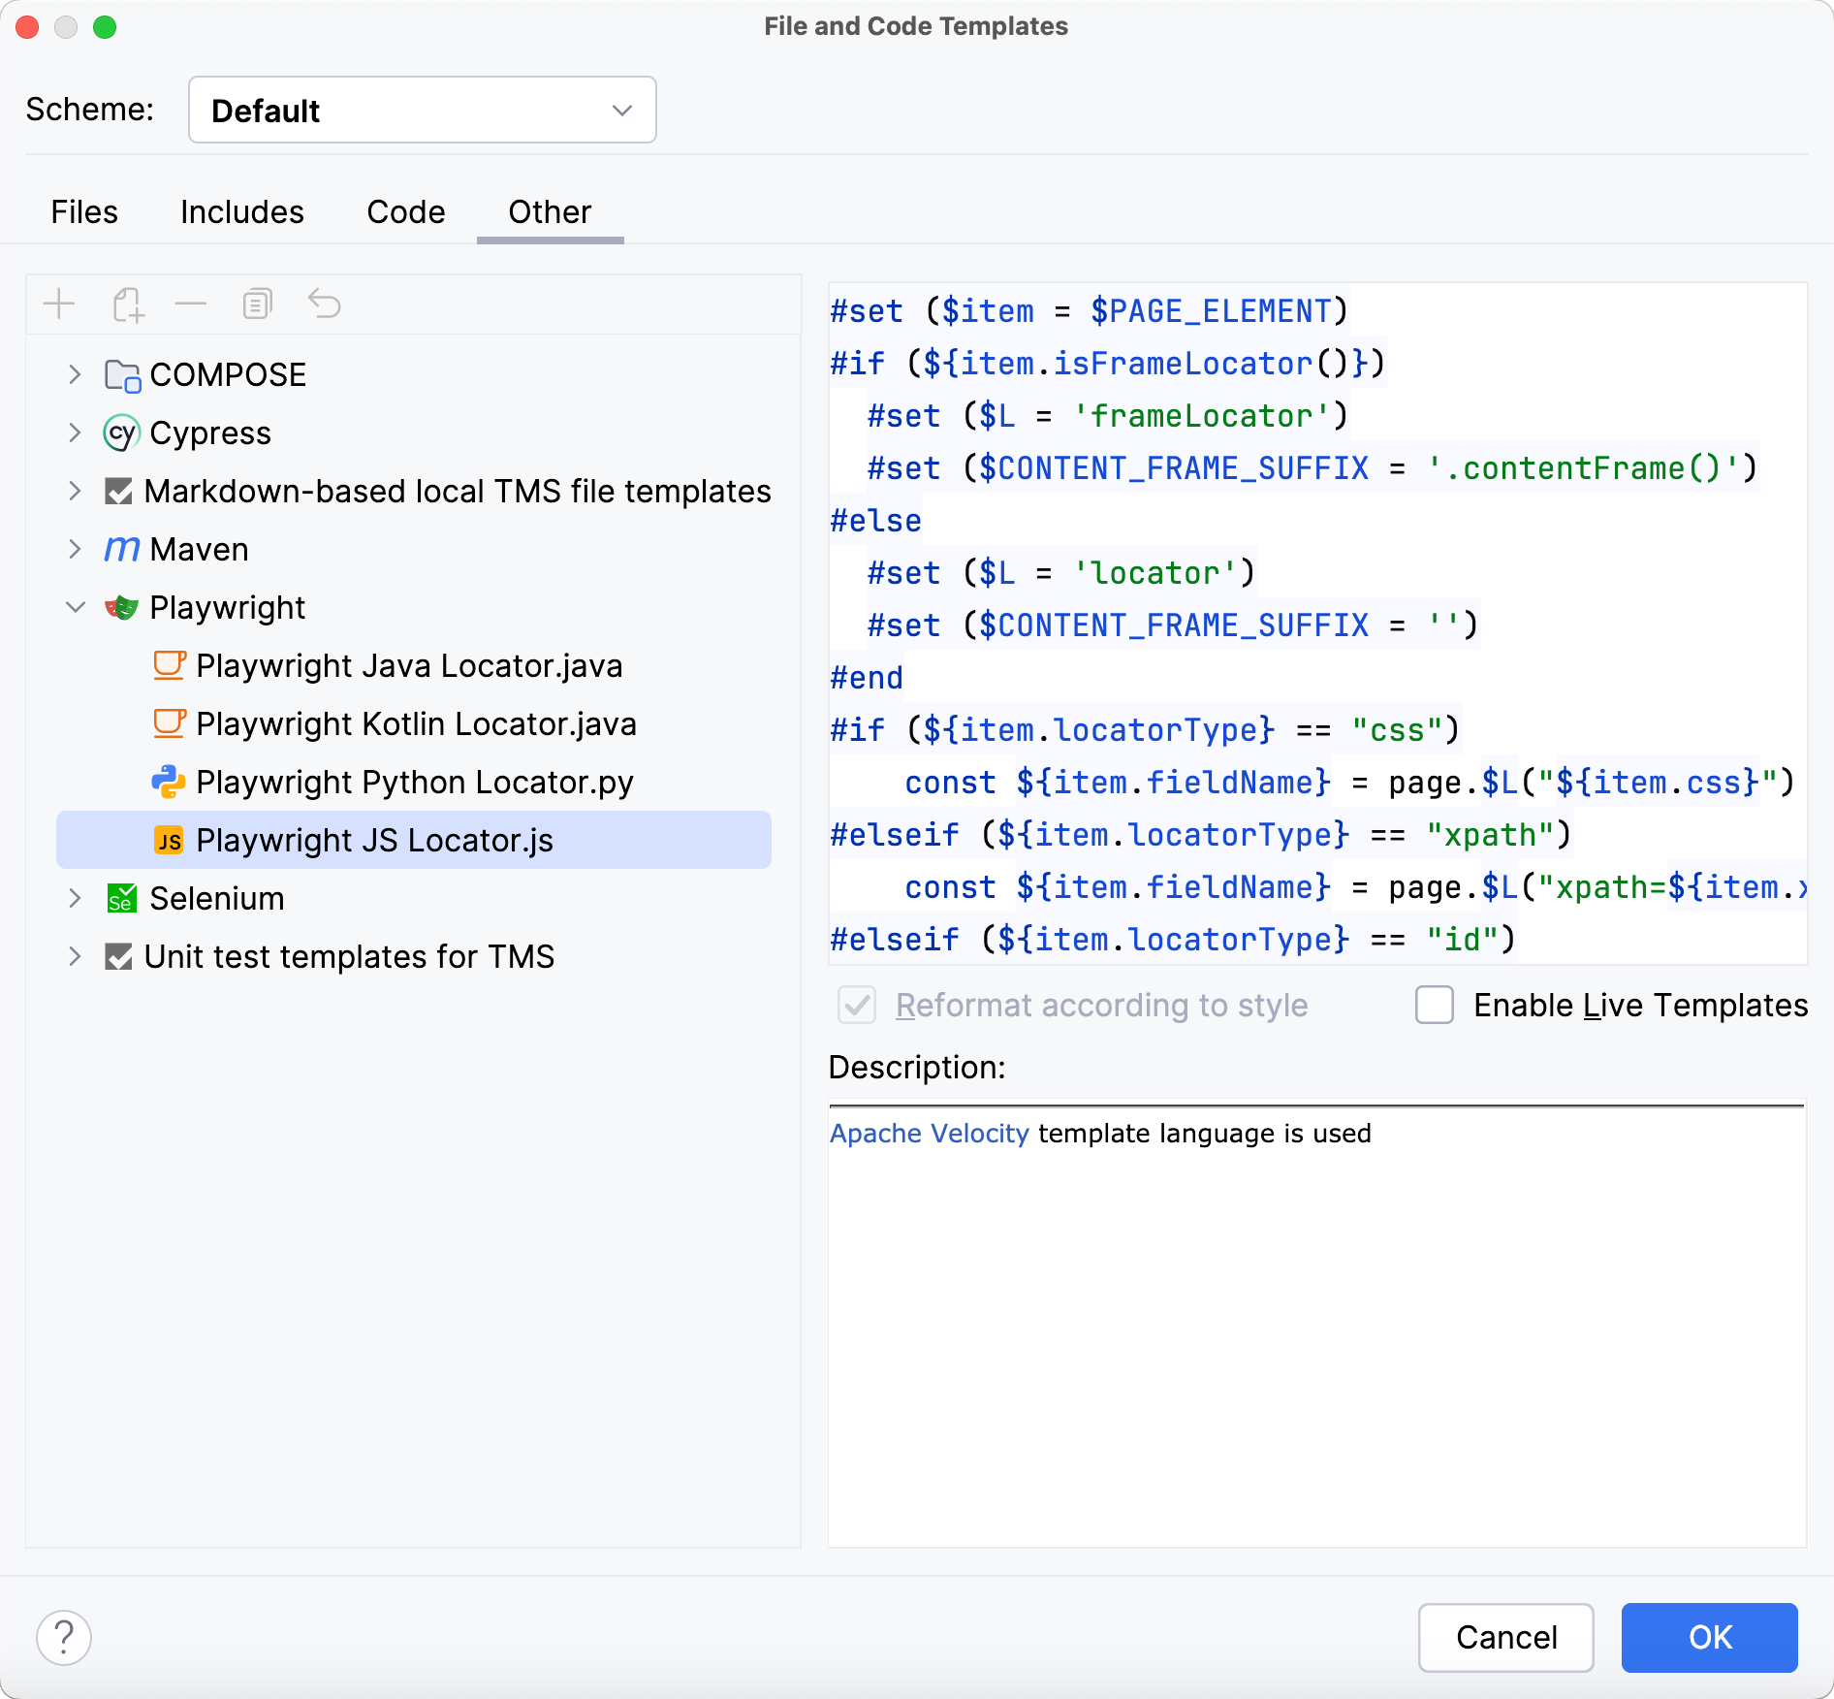The height and width of the screenshot is (1699, 1834).
Task: Open help via the question mark icon
Action: (64, 1637)
